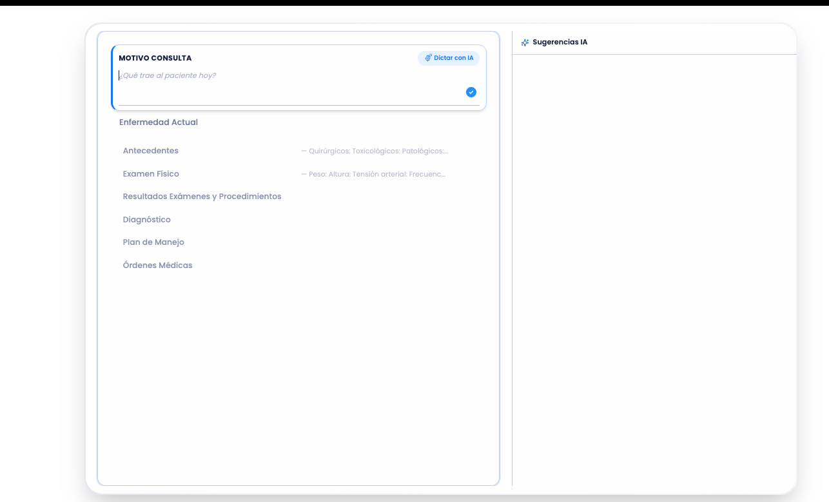Open the Plan de Manejo section

(153, 242)
